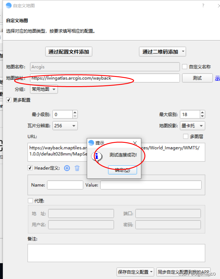
Task: Enable the 自定义名称 checkbox
Action: (185, 67)
